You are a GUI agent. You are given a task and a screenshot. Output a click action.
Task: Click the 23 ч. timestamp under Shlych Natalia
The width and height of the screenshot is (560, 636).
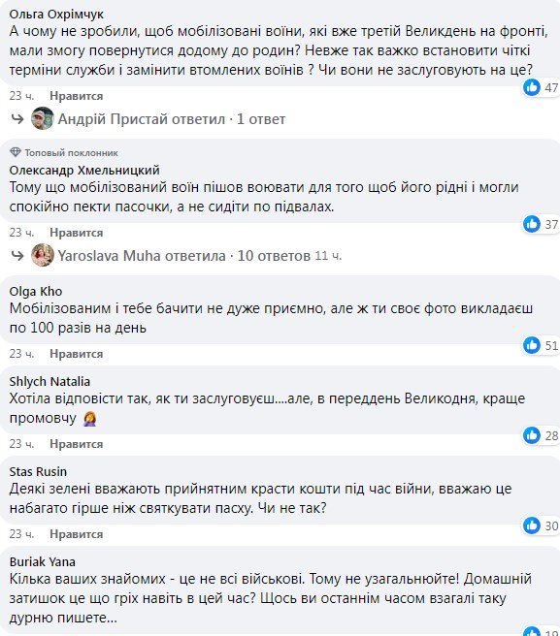click(x=22, y=444)
